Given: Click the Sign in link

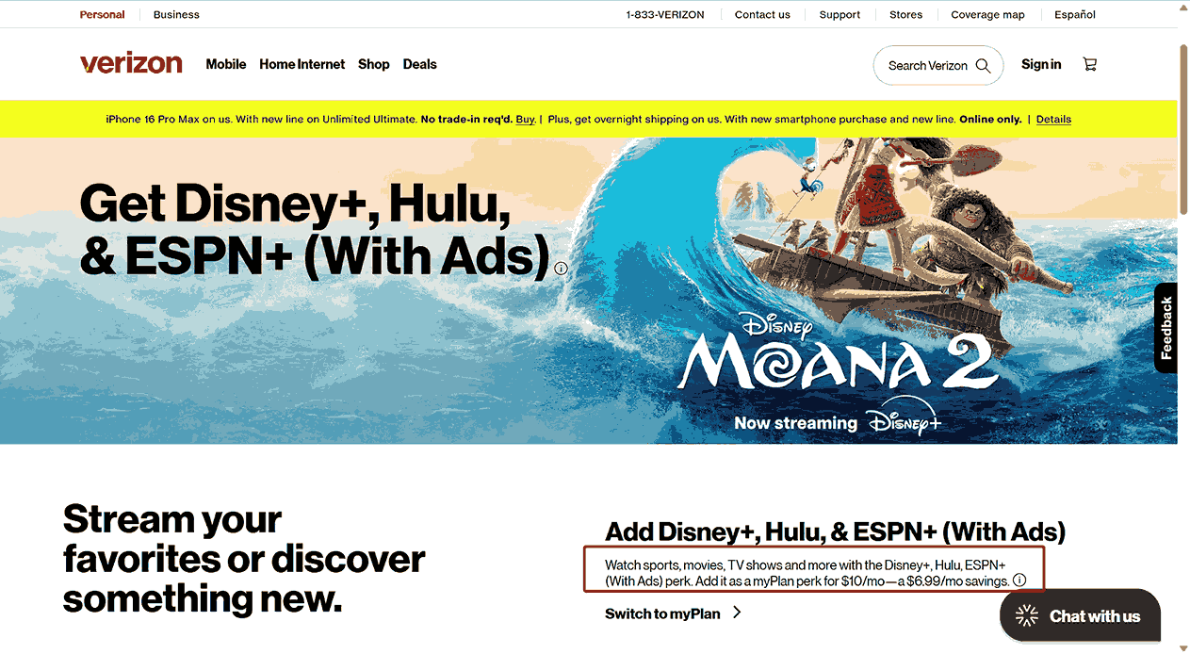Looking at the screenshot, I should [x=1041, y=64].
